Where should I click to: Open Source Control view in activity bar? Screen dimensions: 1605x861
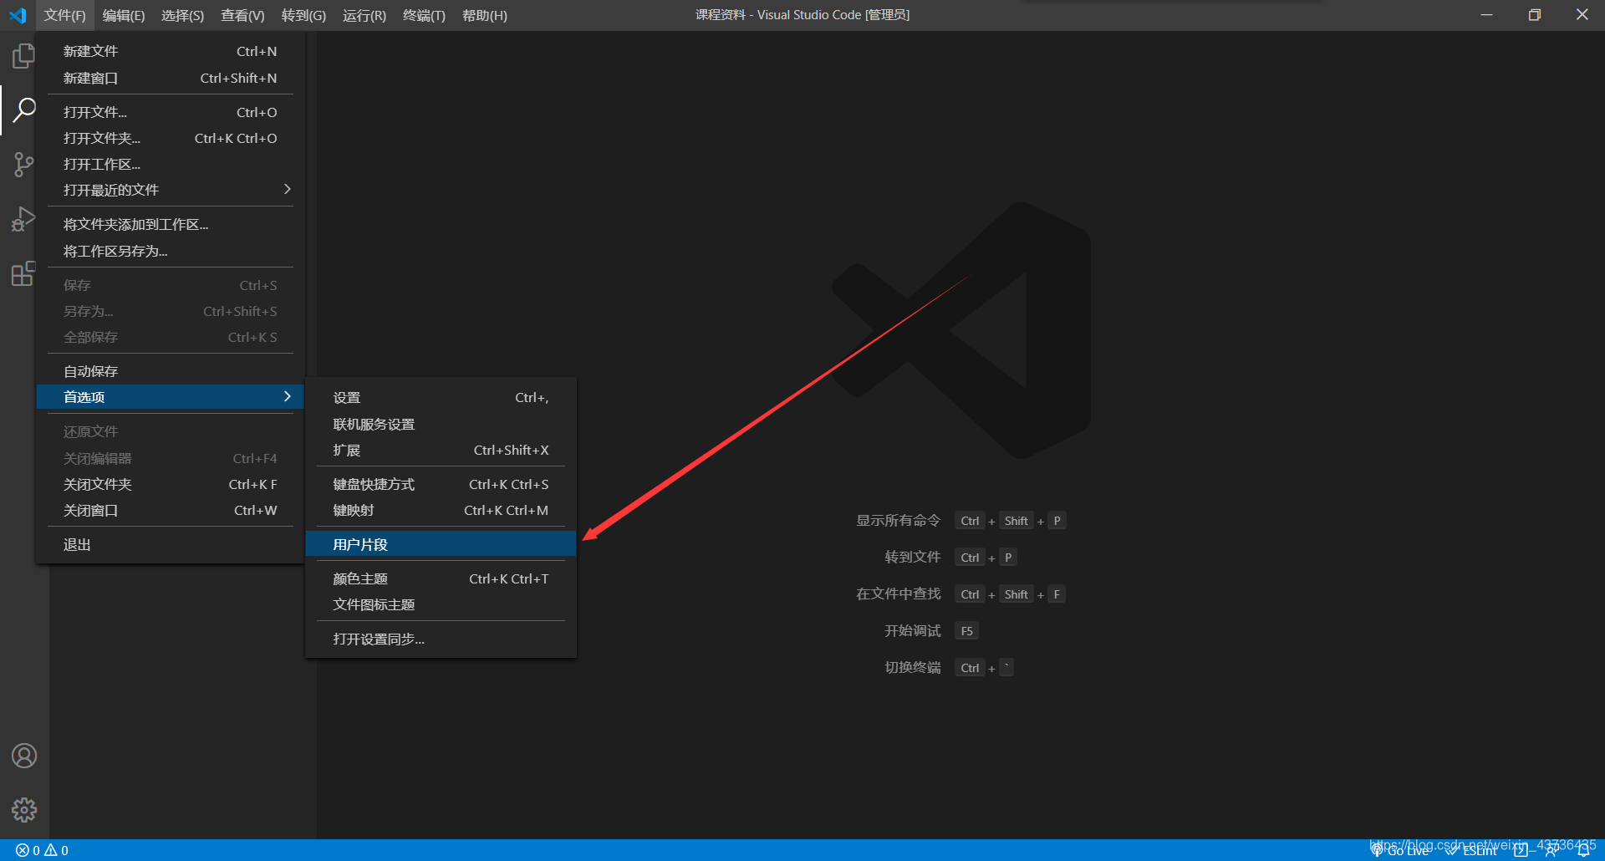tap(23, 165)
